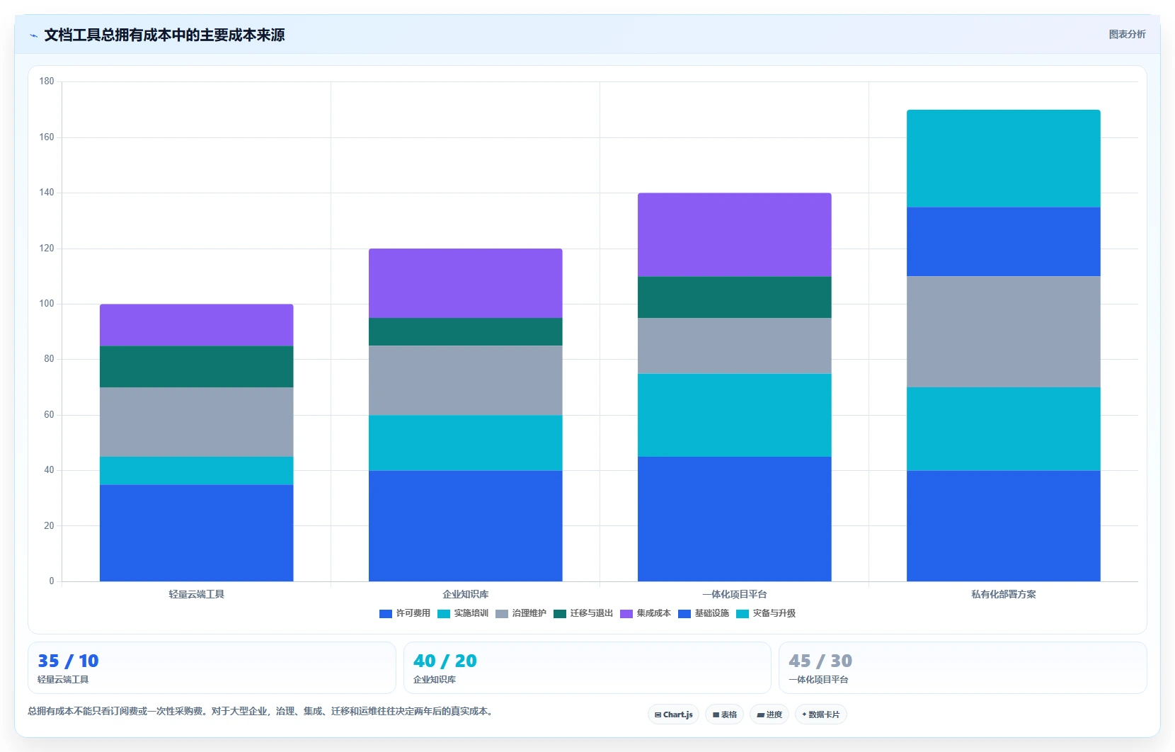
Task: Click the y-axis value 180
Action: tap(47, 81)
